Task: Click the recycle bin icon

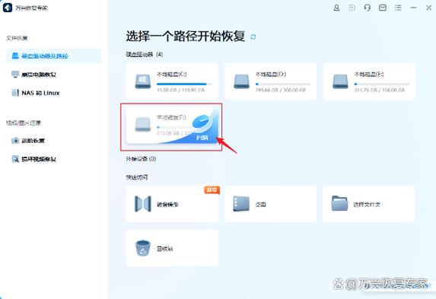Action: [x=142, y=248]
